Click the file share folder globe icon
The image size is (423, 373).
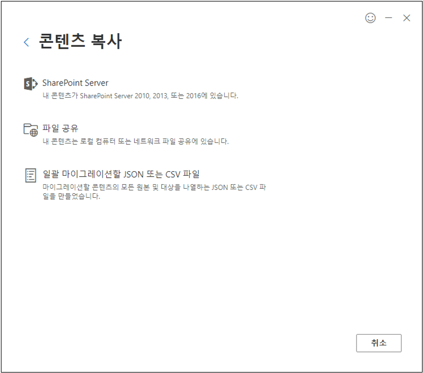pyautogui.click(x=31, y=130)
